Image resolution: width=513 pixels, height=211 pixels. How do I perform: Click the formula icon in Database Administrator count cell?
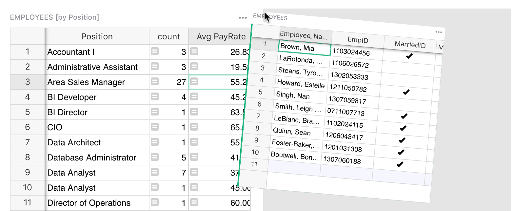coord(155,157)
